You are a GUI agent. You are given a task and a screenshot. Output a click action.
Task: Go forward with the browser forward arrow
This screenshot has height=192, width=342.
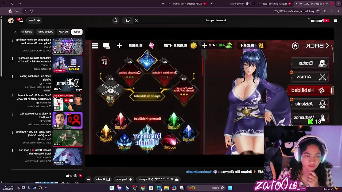[332, 11]
